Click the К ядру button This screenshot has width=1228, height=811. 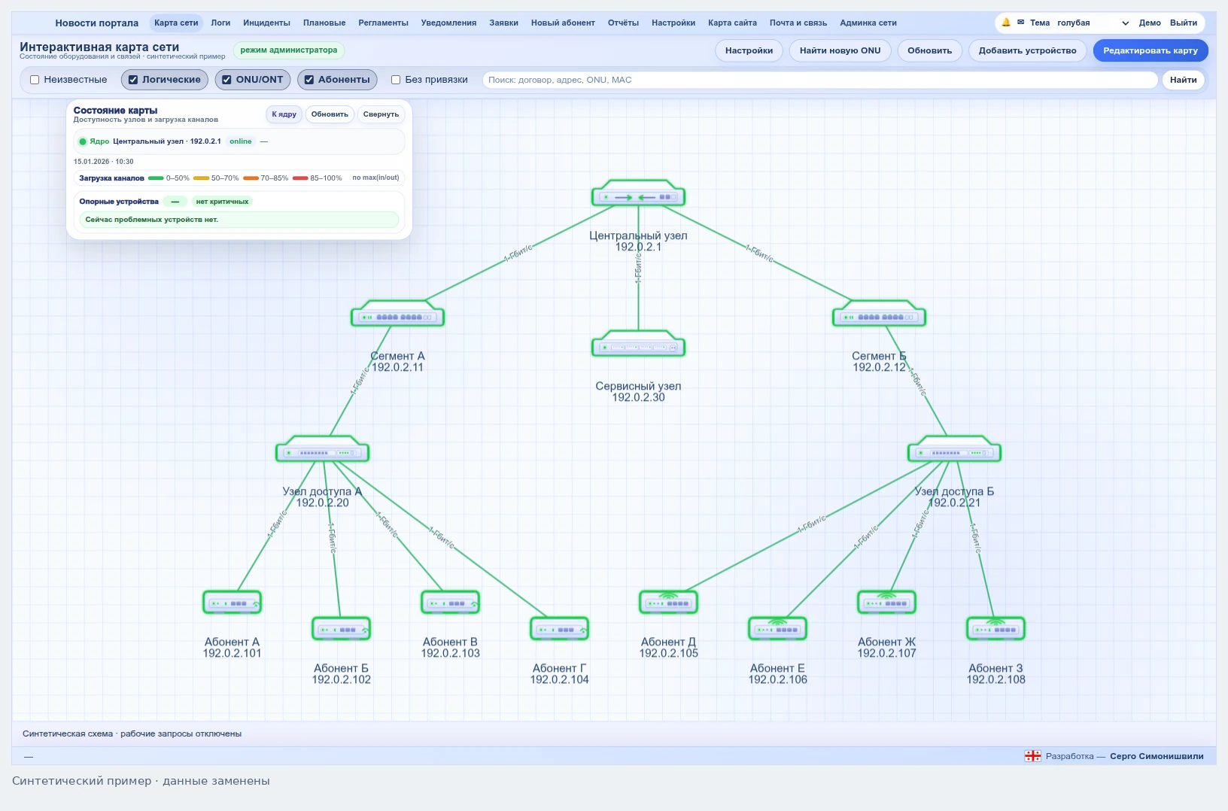(x=284, y=114)
